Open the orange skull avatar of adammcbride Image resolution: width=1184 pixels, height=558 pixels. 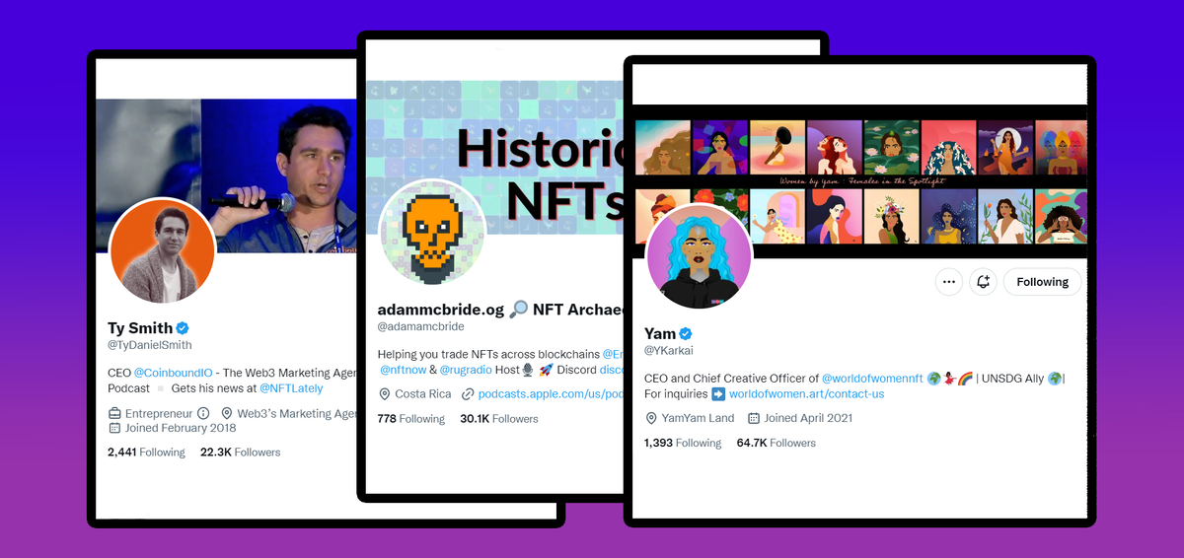coord(431,233)
